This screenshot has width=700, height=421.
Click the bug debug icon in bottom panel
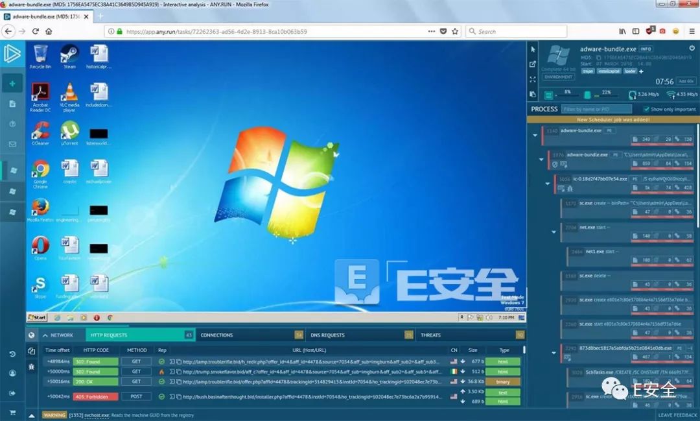click(31, 367)
